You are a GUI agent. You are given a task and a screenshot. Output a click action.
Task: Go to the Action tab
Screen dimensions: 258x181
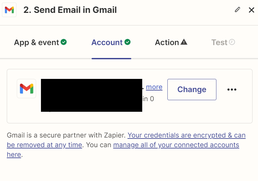[x=167, y=43]
